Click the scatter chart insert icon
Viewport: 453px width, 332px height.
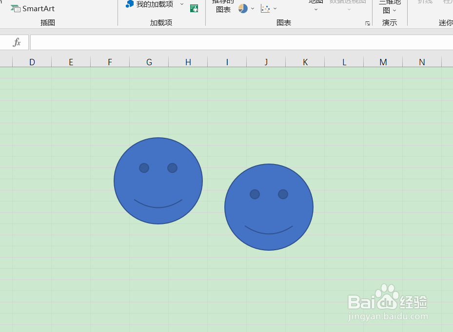click(x=265, y=9)
